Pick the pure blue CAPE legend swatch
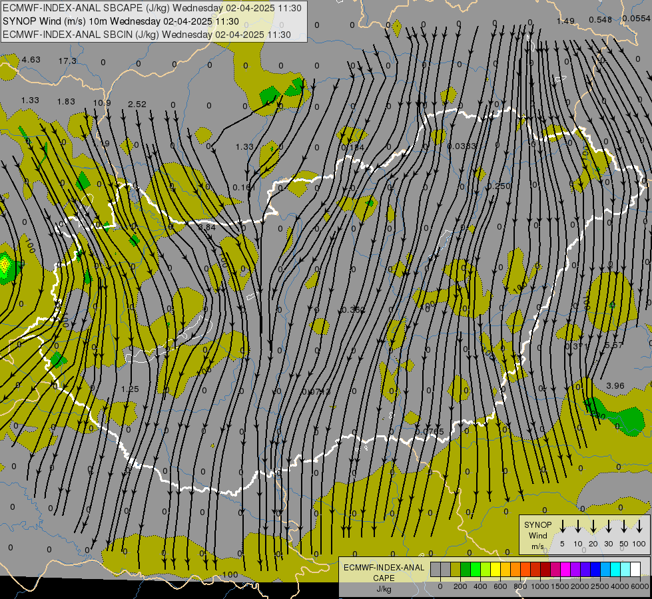 [x=595, y=569]
